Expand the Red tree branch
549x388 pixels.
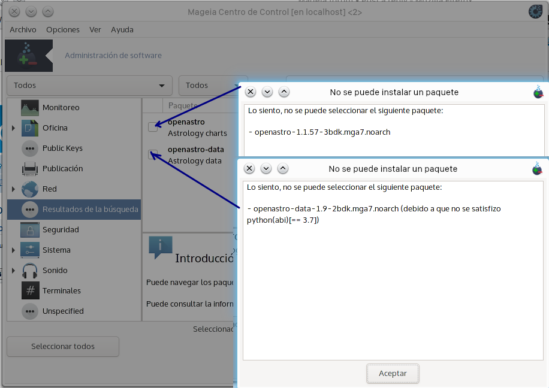13,189
